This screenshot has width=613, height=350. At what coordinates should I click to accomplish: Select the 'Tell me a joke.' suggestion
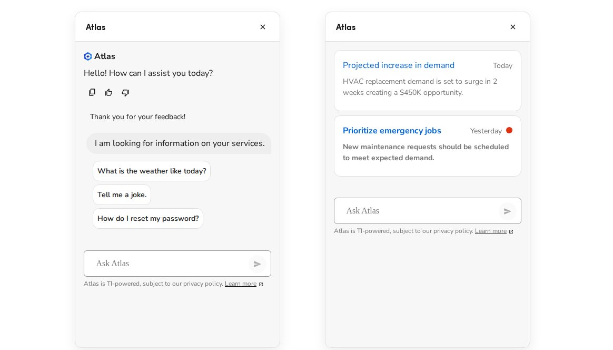point(122,195)
